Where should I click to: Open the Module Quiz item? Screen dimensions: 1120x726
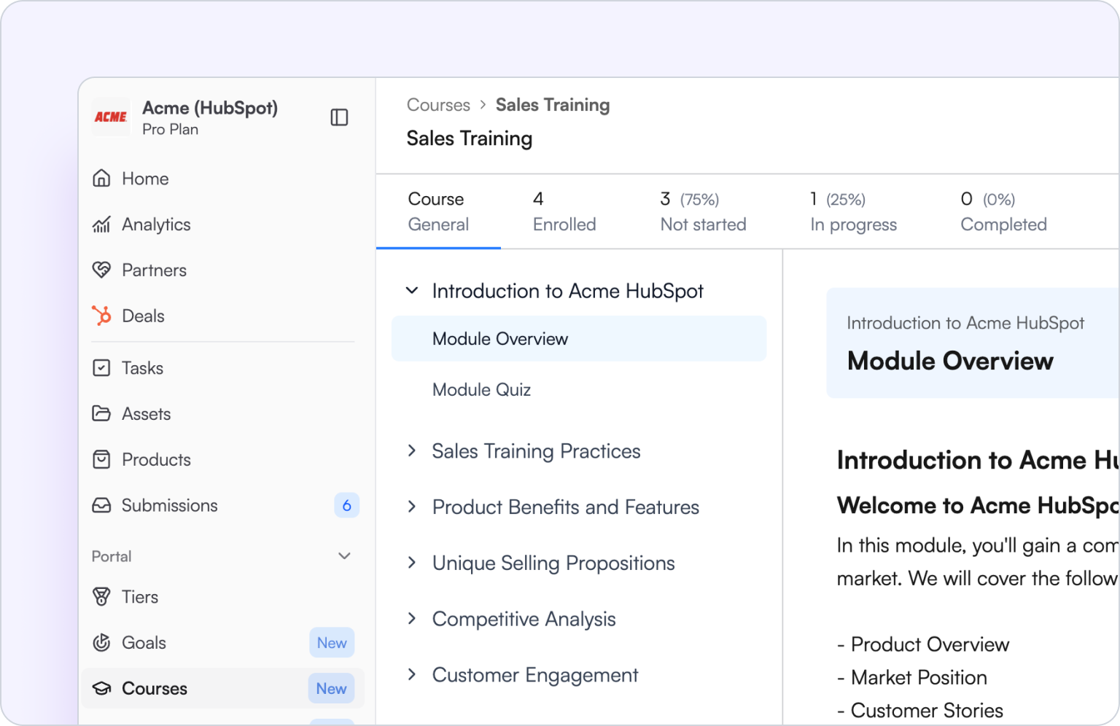click(x=481, y=389)
